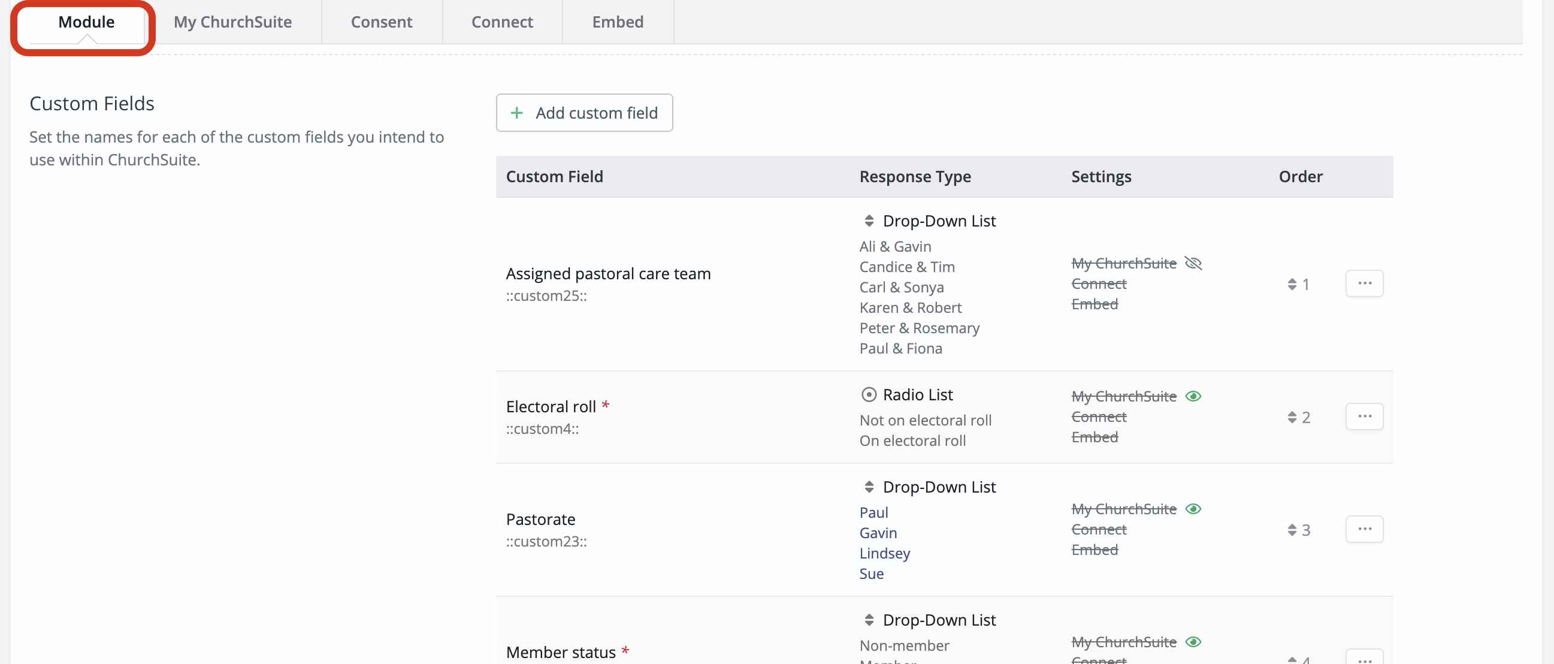Open the actions menu for Pastorate row
Screen dimensions: 1554x664
1365,529
